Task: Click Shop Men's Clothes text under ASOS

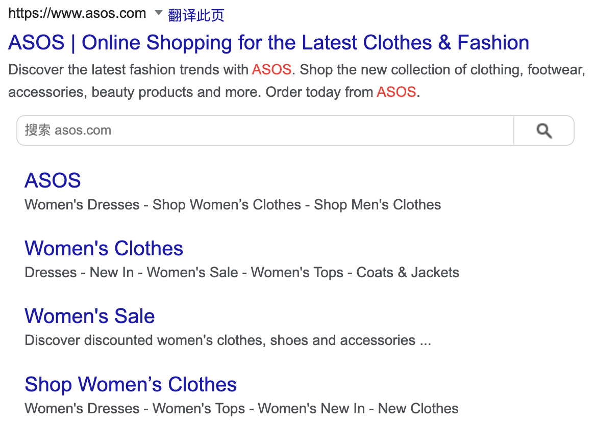Action: tap(377, 205)
